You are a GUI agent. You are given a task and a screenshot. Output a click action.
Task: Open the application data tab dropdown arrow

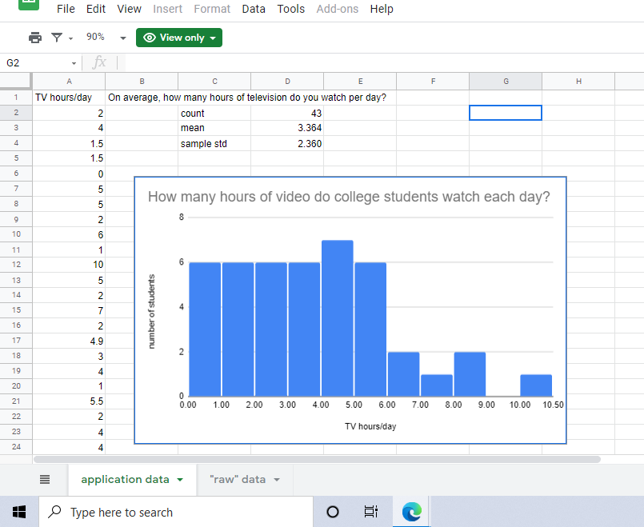pyautogui.click(x=180, y=480)
